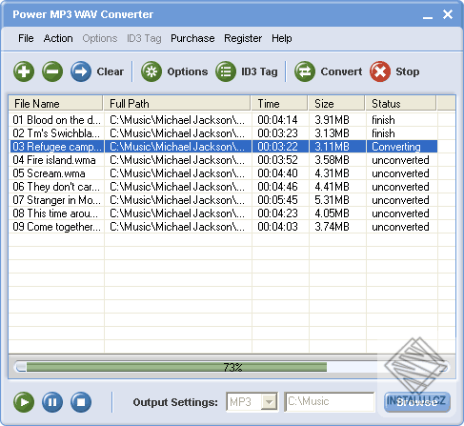Screen dimensions: 464x426
Task: Open the Action menu
Action: point(58,38)
